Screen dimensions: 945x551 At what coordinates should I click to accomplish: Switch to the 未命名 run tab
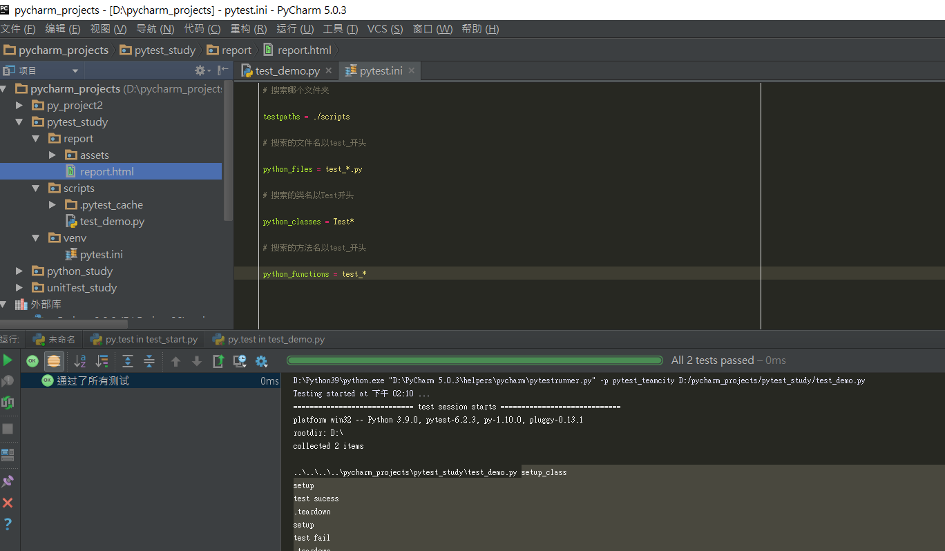tap(55, 339)
